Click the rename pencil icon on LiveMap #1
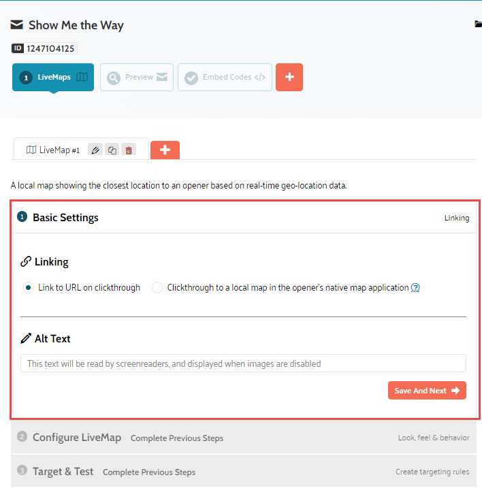Screen dimensions: 482x488 point(95,150)
